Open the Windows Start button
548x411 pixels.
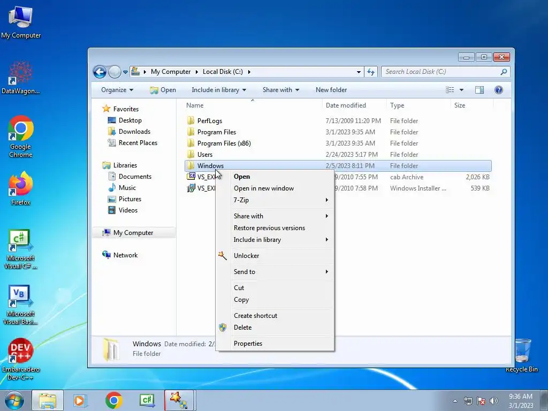point(14,400)
